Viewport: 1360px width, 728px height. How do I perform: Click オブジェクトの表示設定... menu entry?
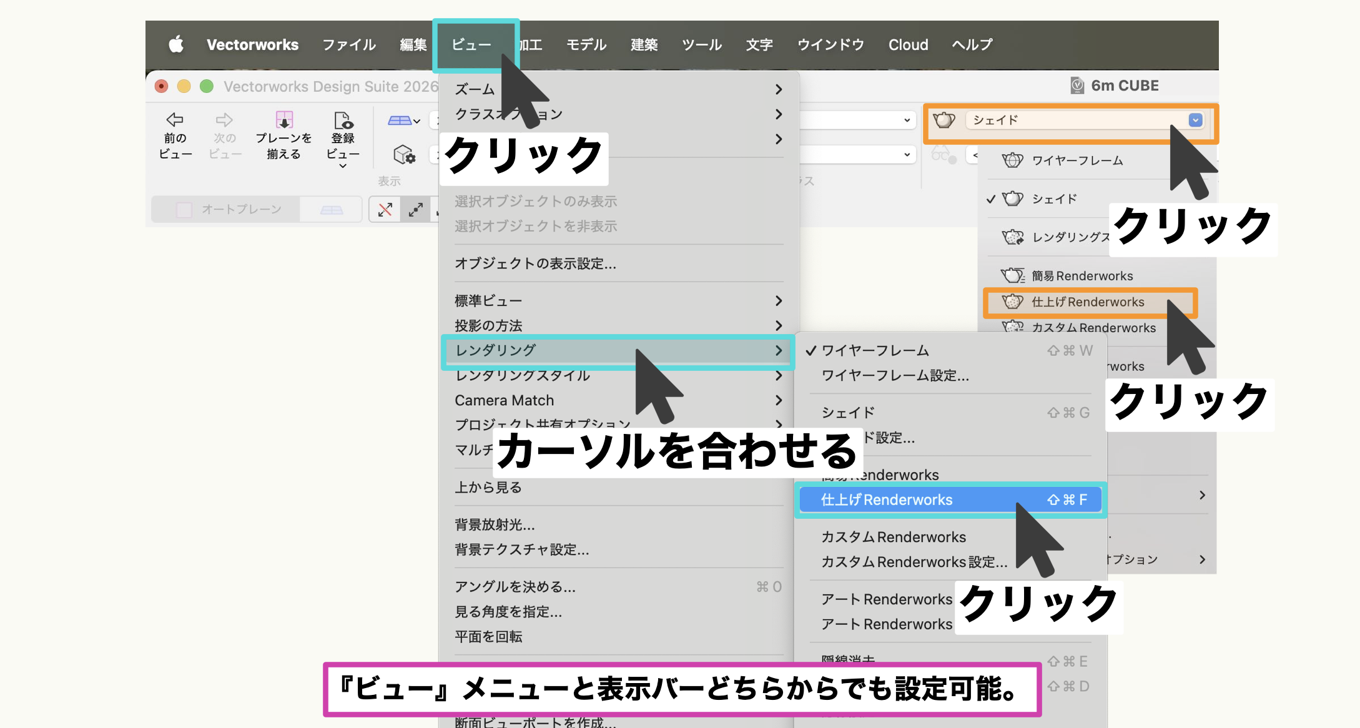click(x=535, y=263)
